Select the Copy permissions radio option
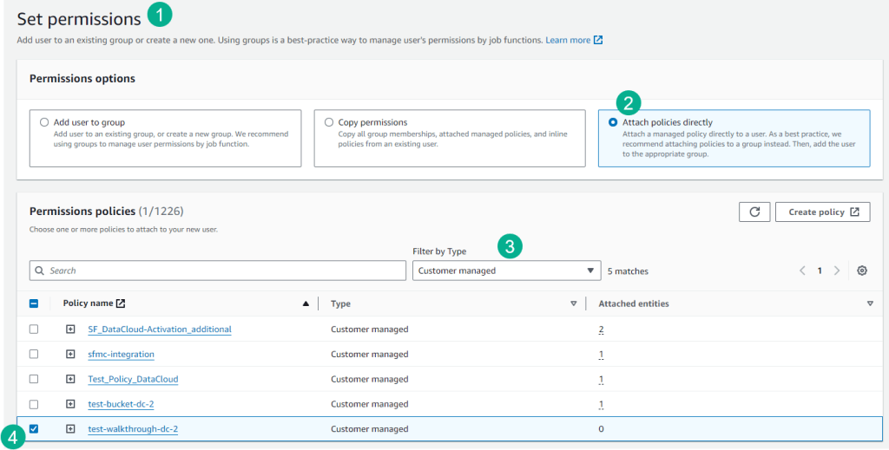 click(329, 123)
